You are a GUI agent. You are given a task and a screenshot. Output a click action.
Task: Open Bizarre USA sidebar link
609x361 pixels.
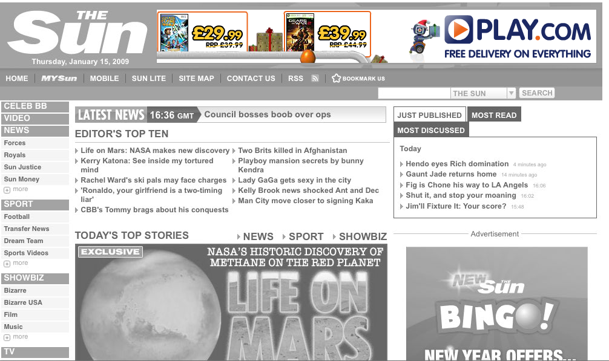point(35,302)
